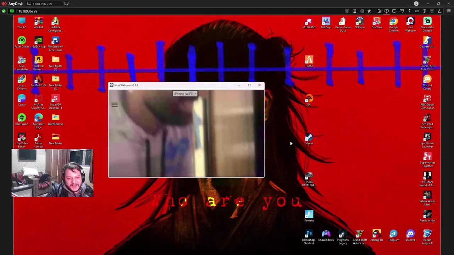Click the green connection status checkmark
454x255 pixels.
[x=4, y=11]
